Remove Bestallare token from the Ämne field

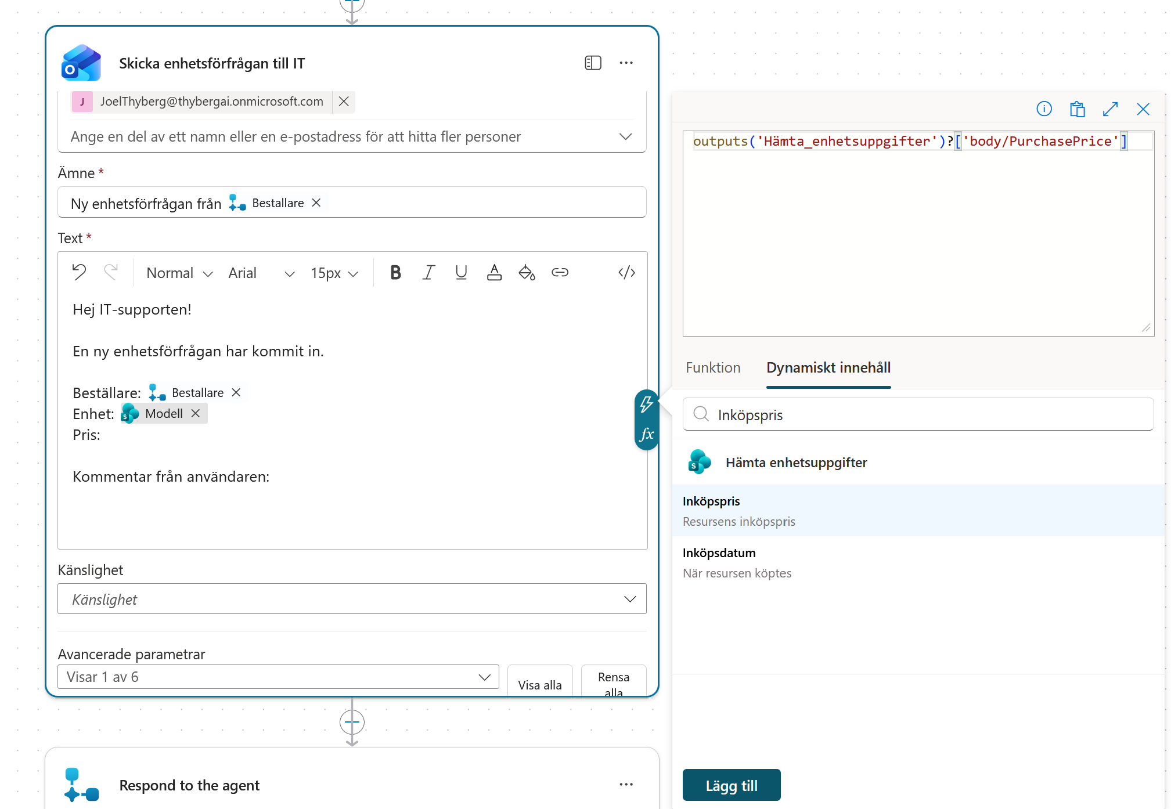coord(316,203)
